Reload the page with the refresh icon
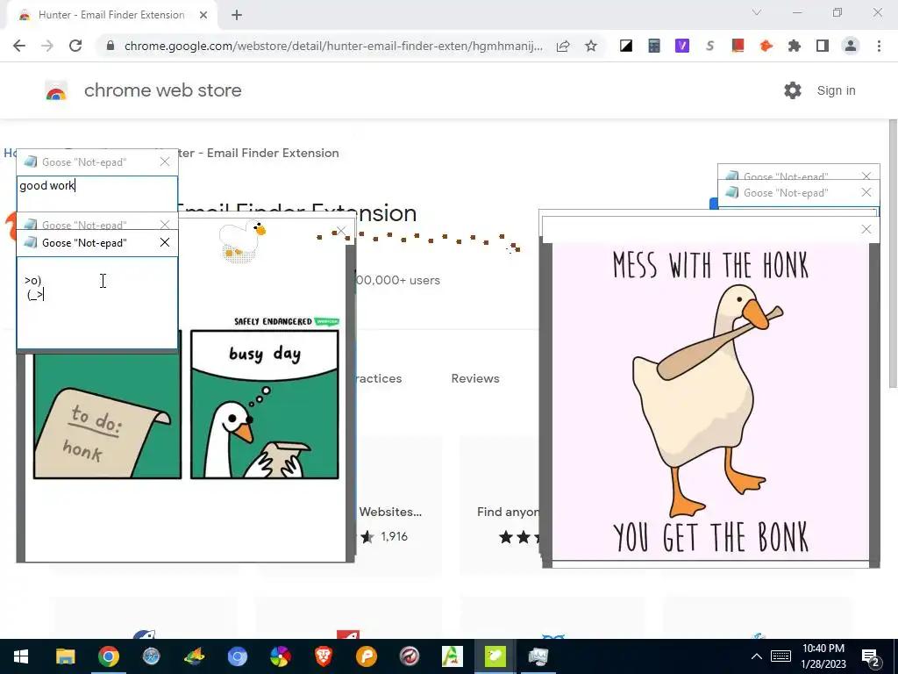The width and height of the screenshot is (898, 674). 75,46
